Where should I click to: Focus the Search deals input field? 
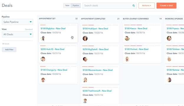tap(110, 6)
